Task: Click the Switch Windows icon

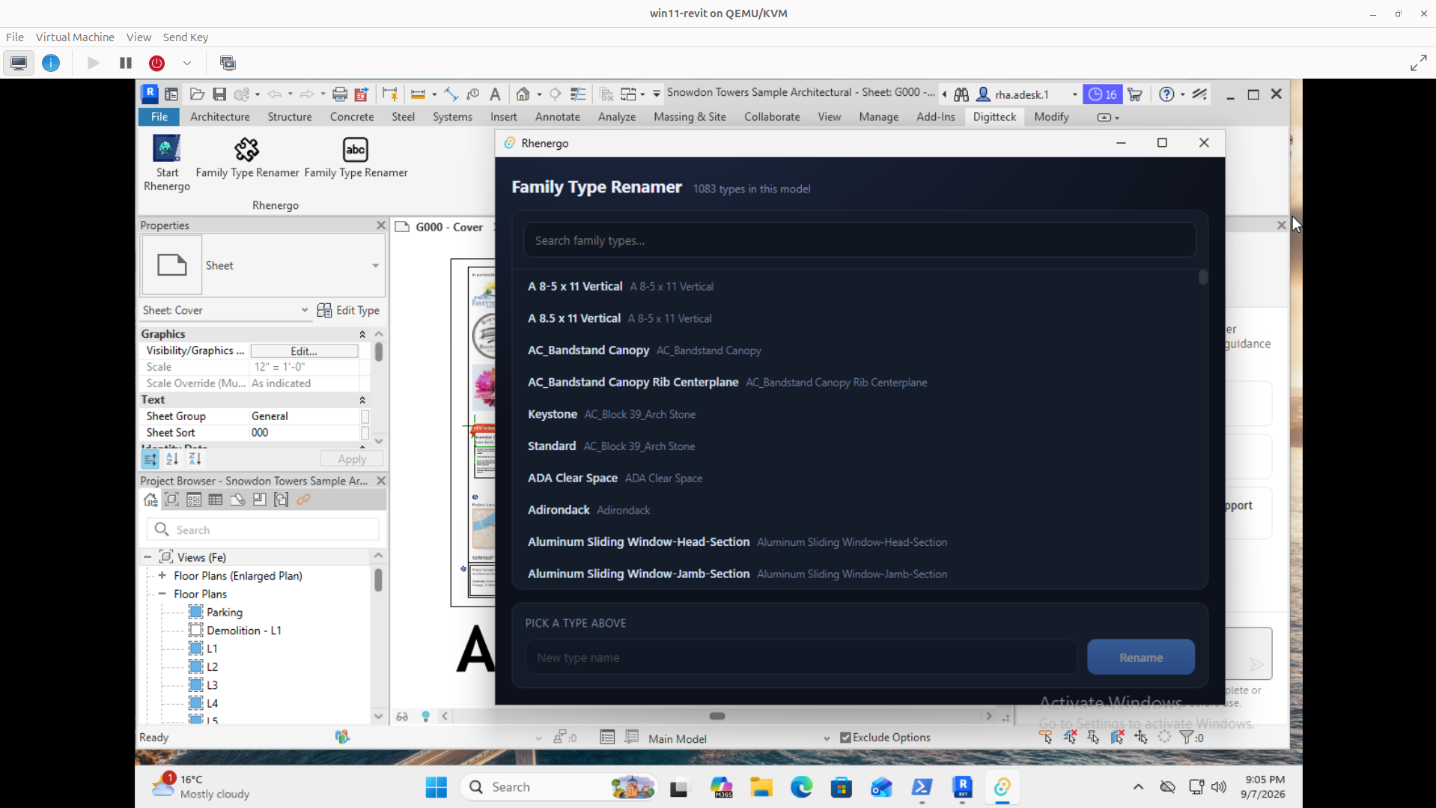Action: (x=629, y=94)
